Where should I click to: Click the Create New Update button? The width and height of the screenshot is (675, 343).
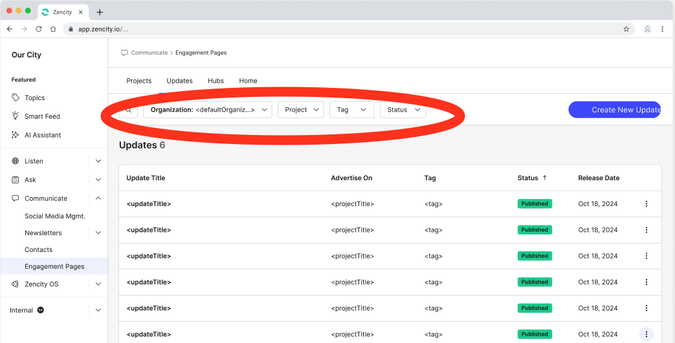[615, 110]
